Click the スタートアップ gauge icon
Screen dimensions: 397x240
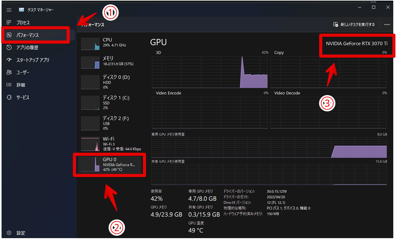coord(9,60)
